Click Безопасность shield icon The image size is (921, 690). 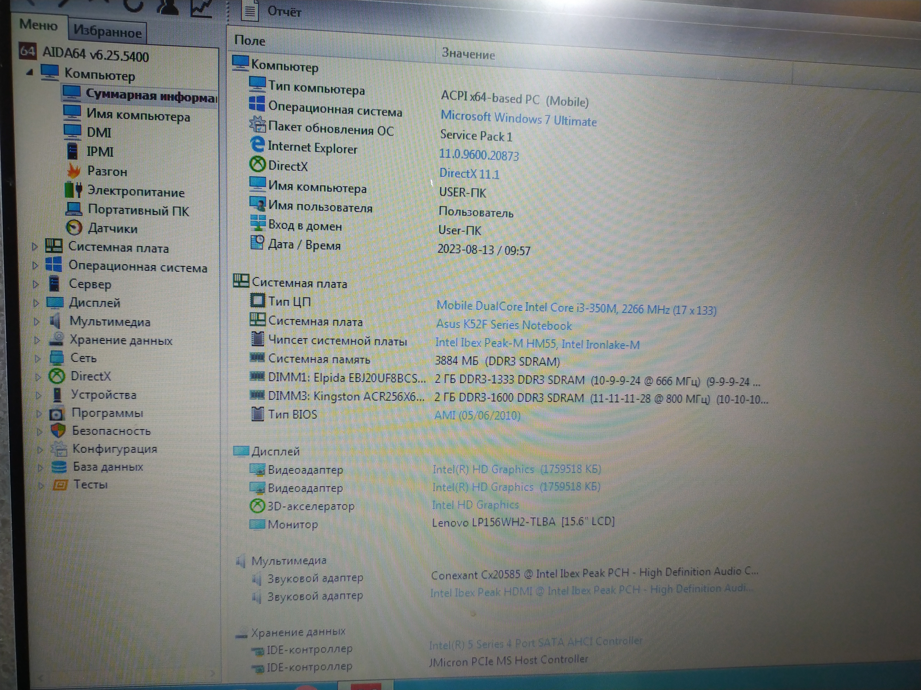tap(58, 431)
